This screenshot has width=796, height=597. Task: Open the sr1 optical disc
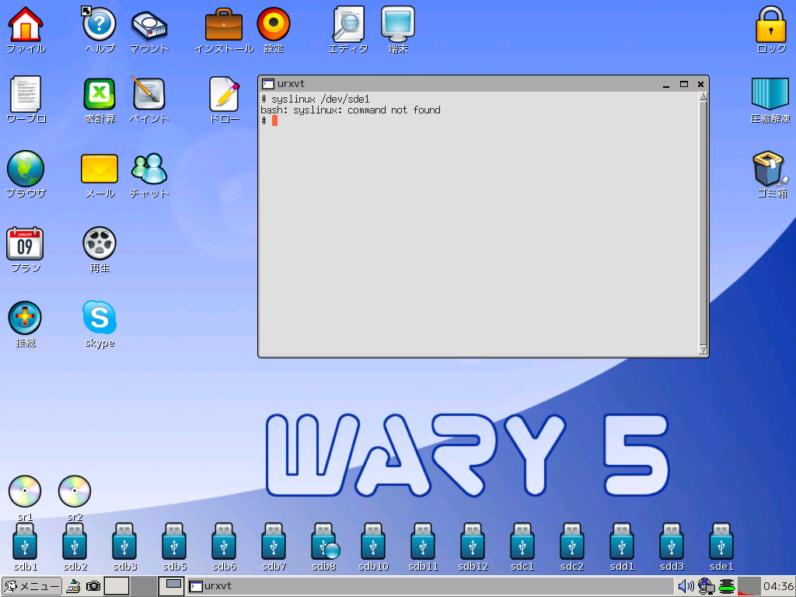coord(24,491)
